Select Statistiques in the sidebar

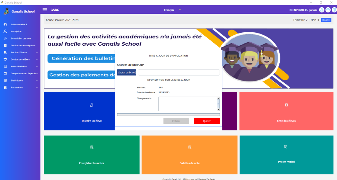(17, 80)
